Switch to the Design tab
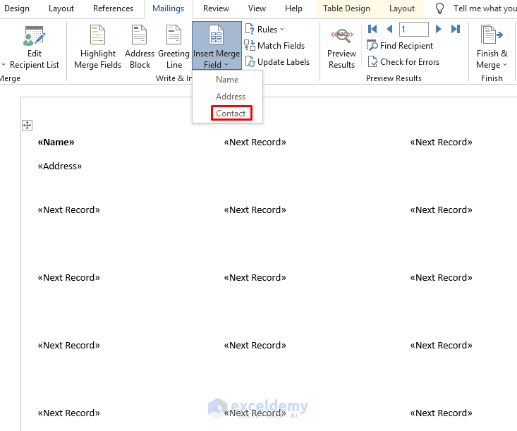Screen dimensions: 517x431 [x=17, y=8]
